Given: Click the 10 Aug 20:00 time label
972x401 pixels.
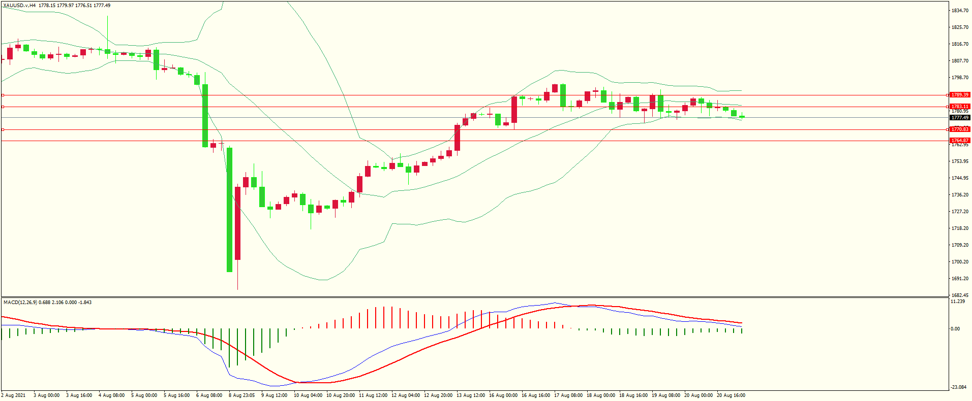Looking at the screenshot, I should (x=341, y=395).
